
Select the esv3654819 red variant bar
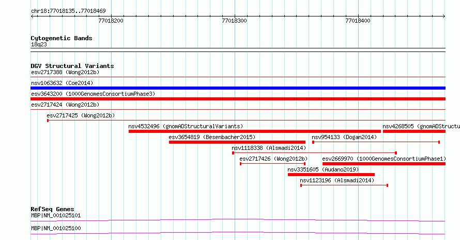[237, 142]
